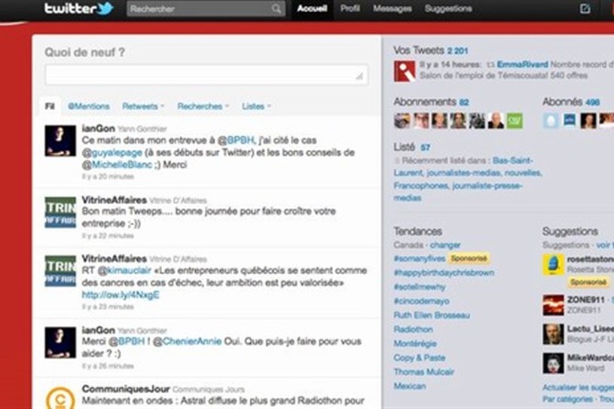The image size is (614, 409).
Task: Open first avatar in Abonnements row
Action: tap(402, 121)
